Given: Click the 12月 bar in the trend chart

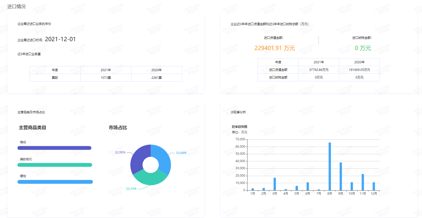Looking at the screenshot, I should tap(374, 186).
